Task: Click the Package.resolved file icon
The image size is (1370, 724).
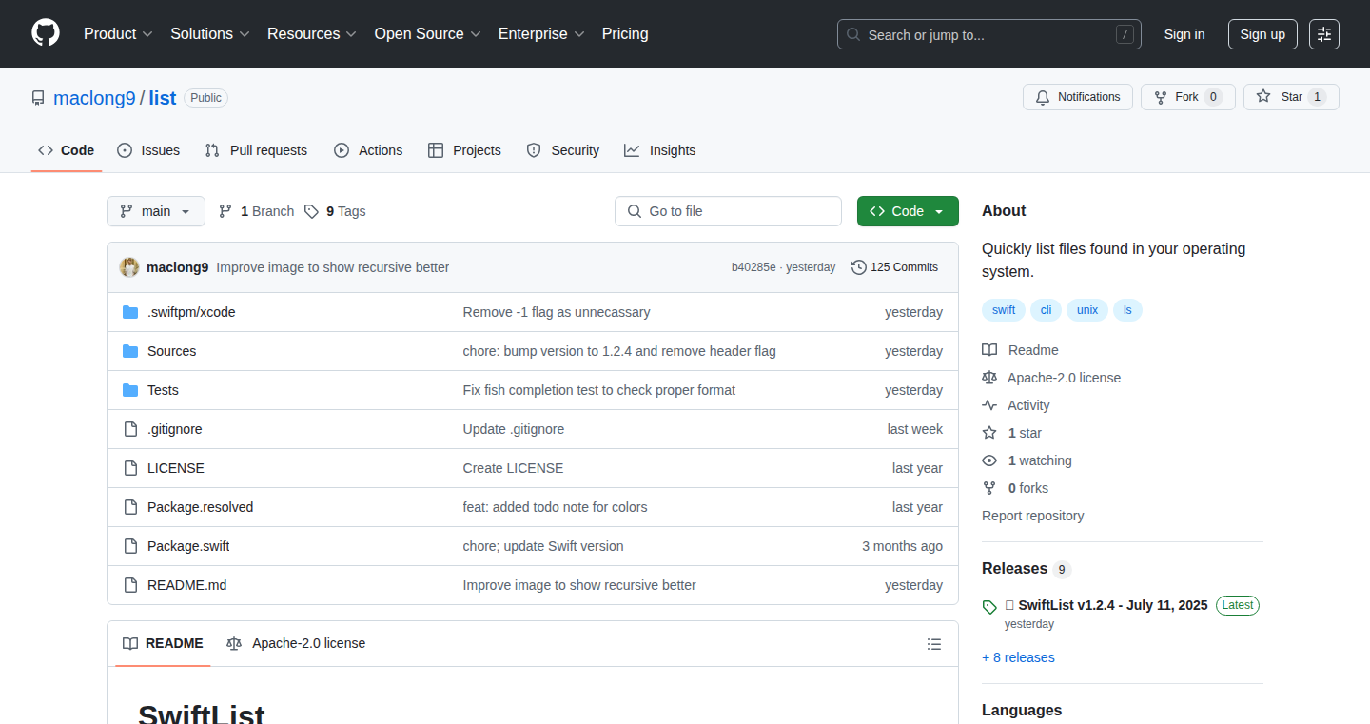Action: 130,507
